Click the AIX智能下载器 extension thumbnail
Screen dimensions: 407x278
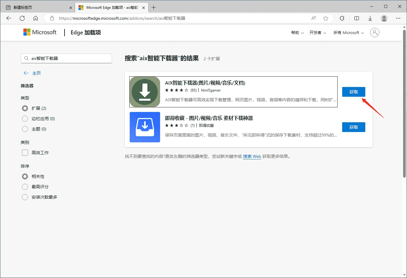[x=145, y=92]
